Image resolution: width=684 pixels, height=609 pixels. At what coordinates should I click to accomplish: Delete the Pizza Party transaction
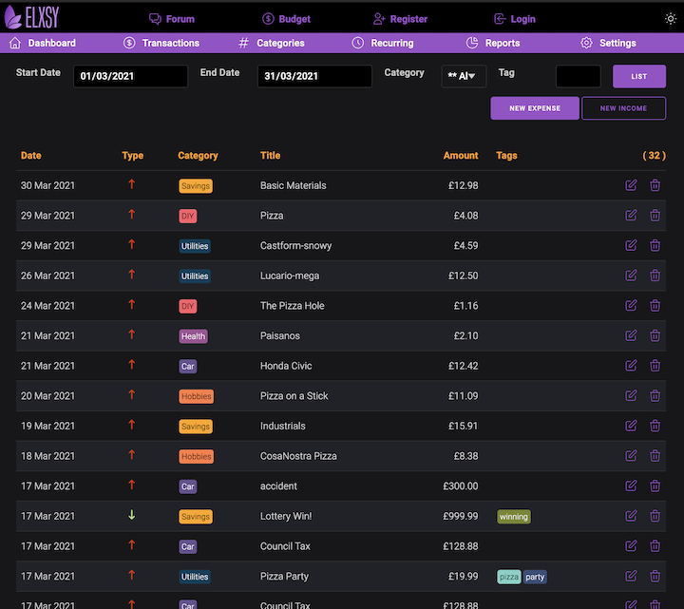pos(655,576)
